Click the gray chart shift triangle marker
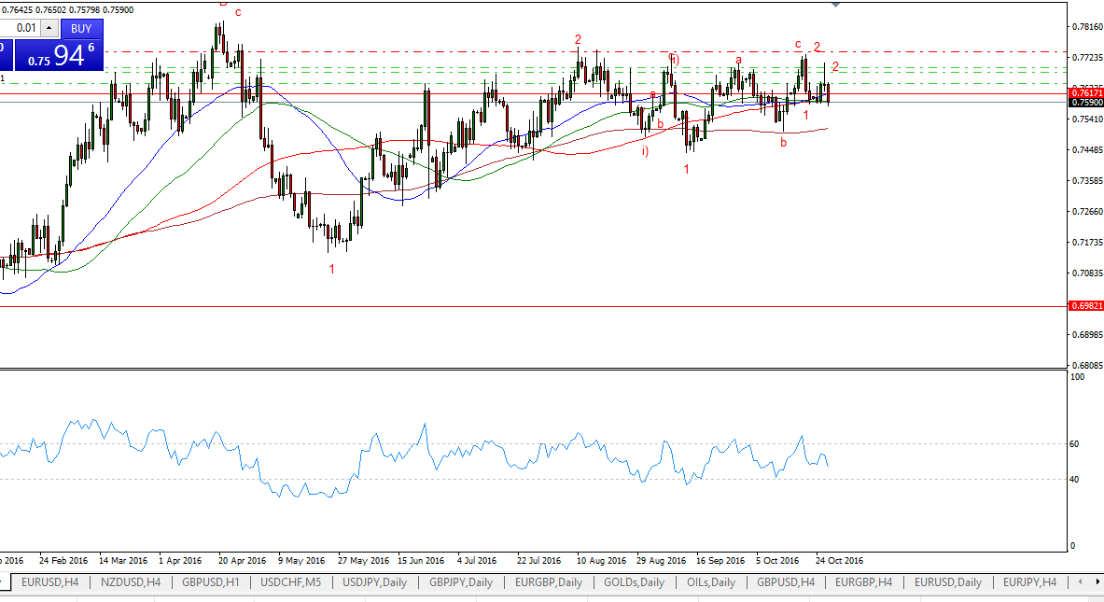This screenshot has width=1104, height=602. pyautogui.click(x=836, y=5)
